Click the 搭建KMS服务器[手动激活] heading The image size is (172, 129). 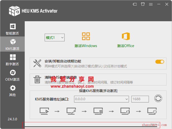click(98, 91)
